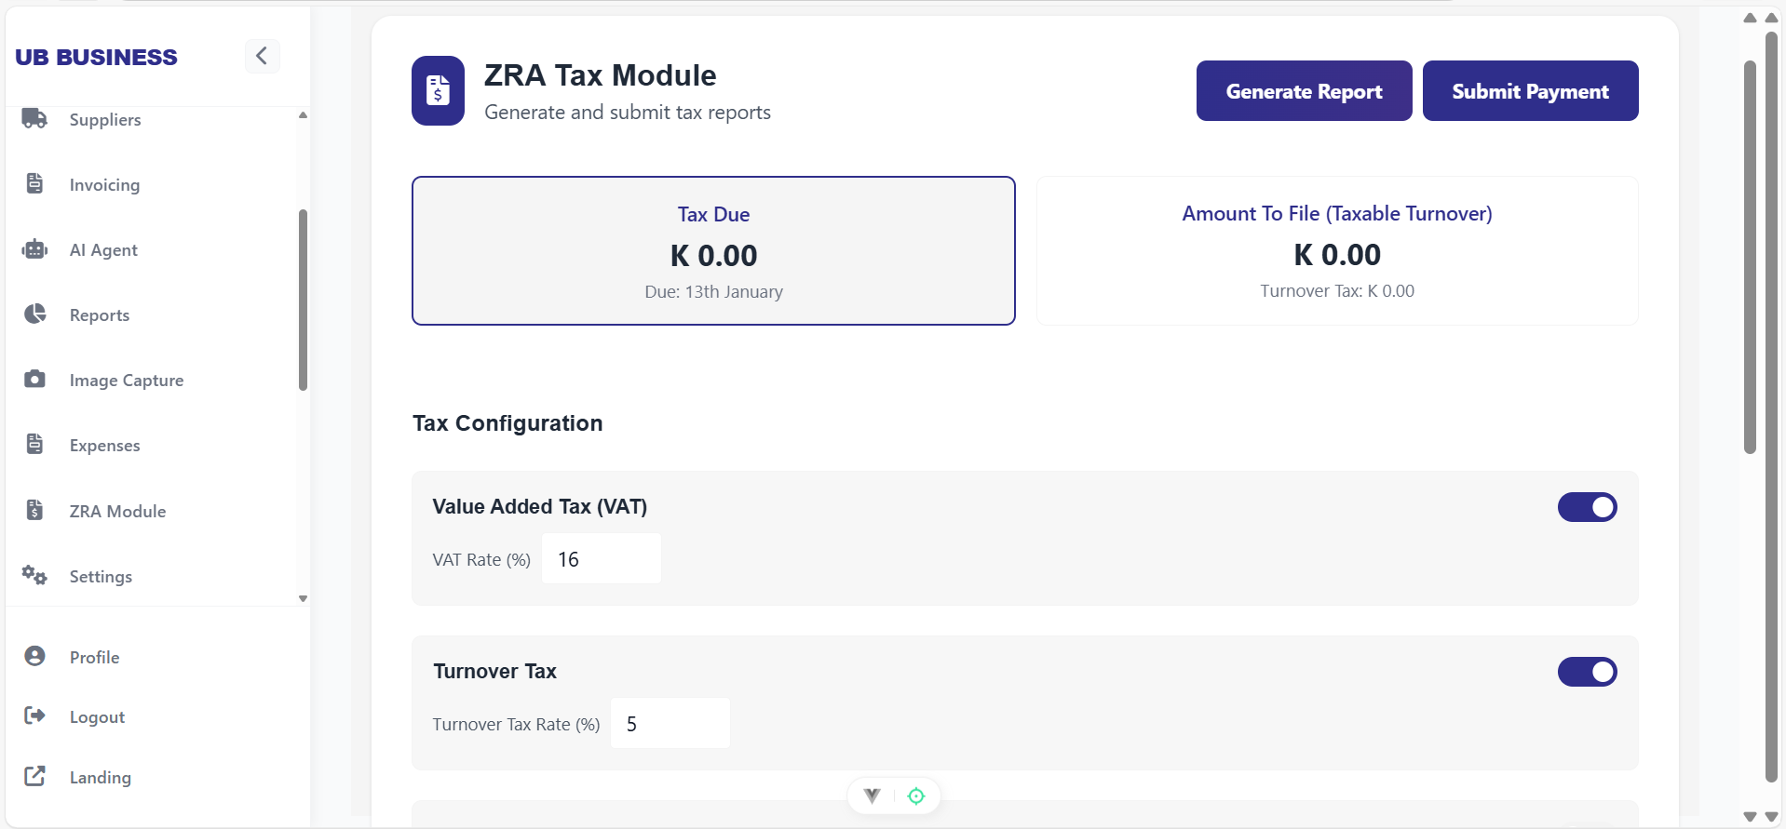Go to Invoicing in the sidebar
This screenshot has height=829, width=1786.
[104, 184]
